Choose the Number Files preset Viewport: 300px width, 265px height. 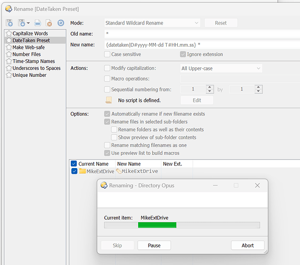pyautogui.click(x=26, y=54)
